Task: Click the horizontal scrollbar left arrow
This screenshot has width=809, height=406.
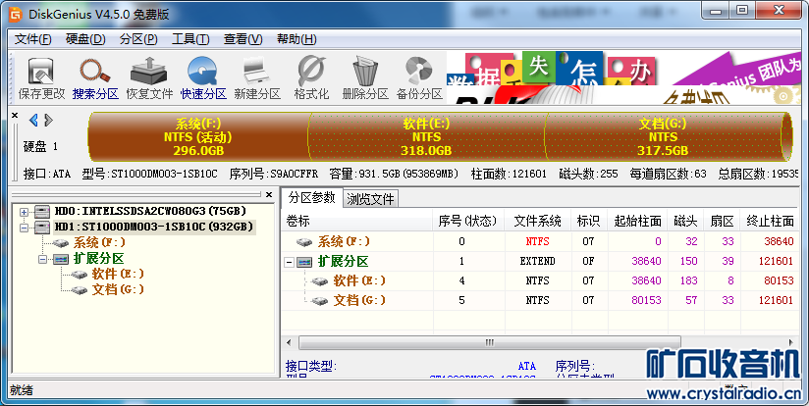Action: pyautogui.click(x=289, y=342)
